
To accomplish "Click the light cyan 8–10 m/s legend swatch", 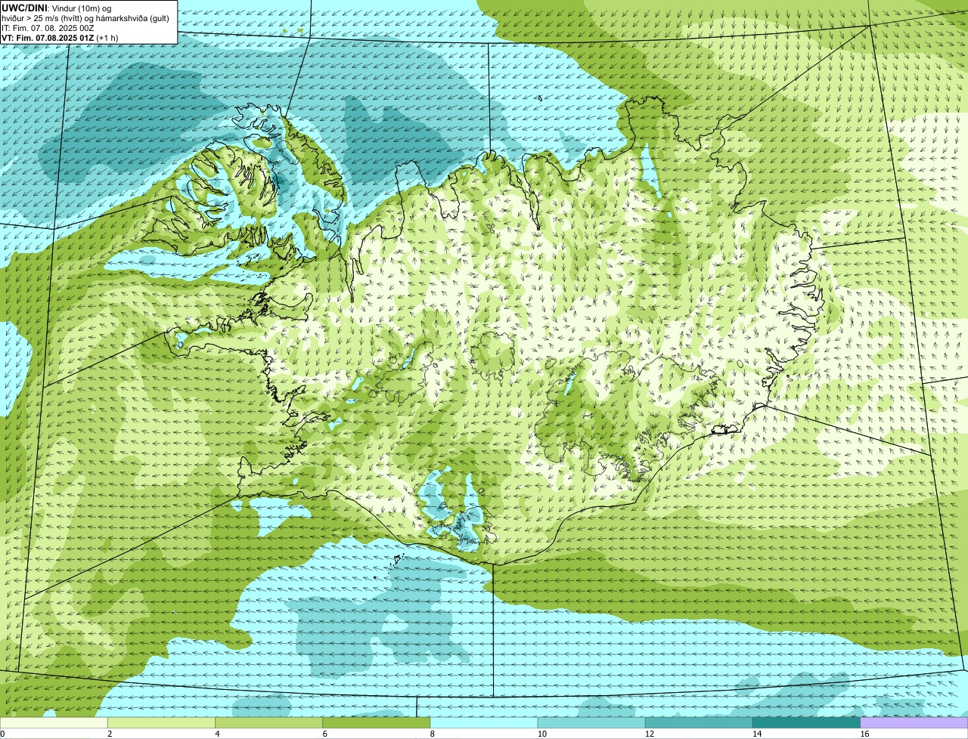I will tap(484, 722).
